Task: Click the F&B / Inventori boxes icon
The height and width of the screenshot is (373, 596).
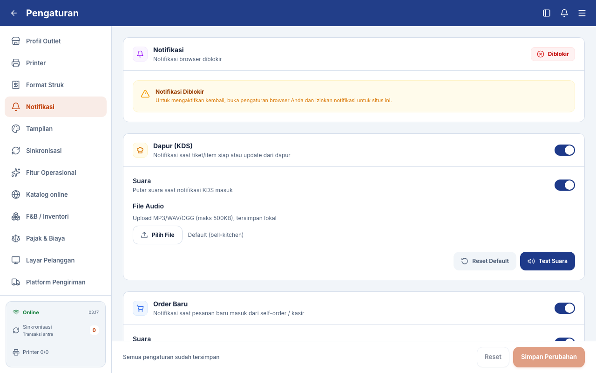Action: 16,216
